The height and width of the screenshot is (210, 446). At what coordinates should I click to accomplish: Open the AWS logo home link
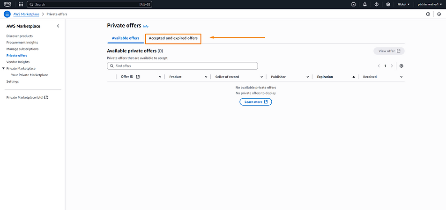(7, 4)
